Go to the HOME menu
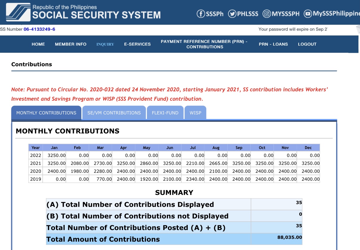The image size is (360, 250). click(38, 44)
